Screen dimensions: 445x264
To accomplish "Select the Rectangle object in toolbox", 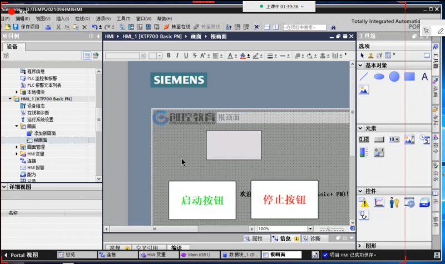I will pyautogui.click(x=409, y=77).
